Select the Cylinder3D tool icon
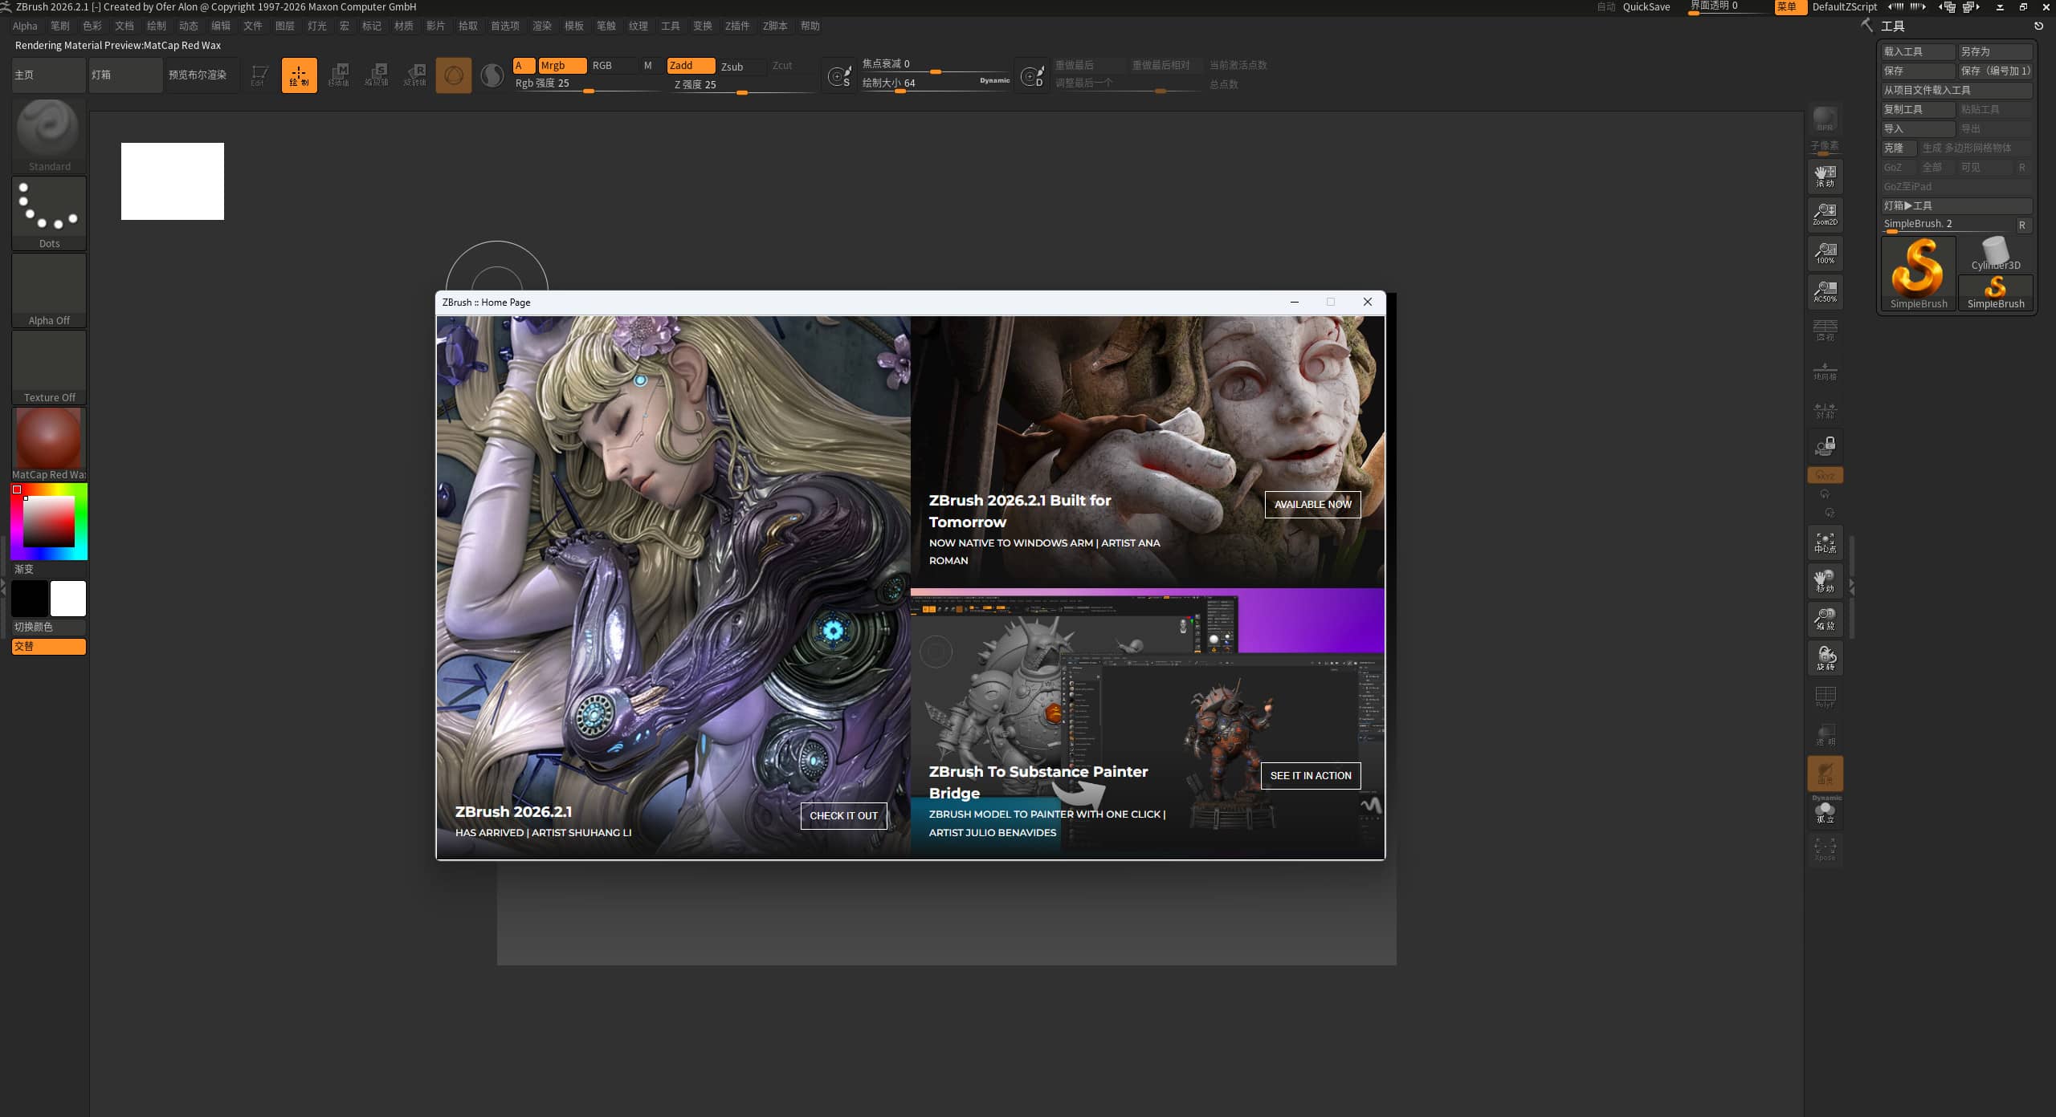 click(1996, 254)
